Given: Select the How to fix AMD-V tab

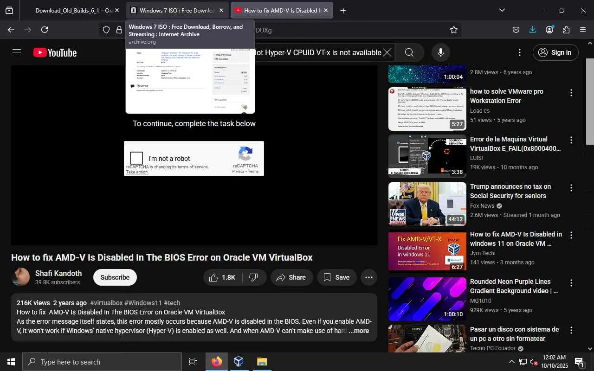Looking at the screenshot, I should pyautogui.click(x=282, y=10).
